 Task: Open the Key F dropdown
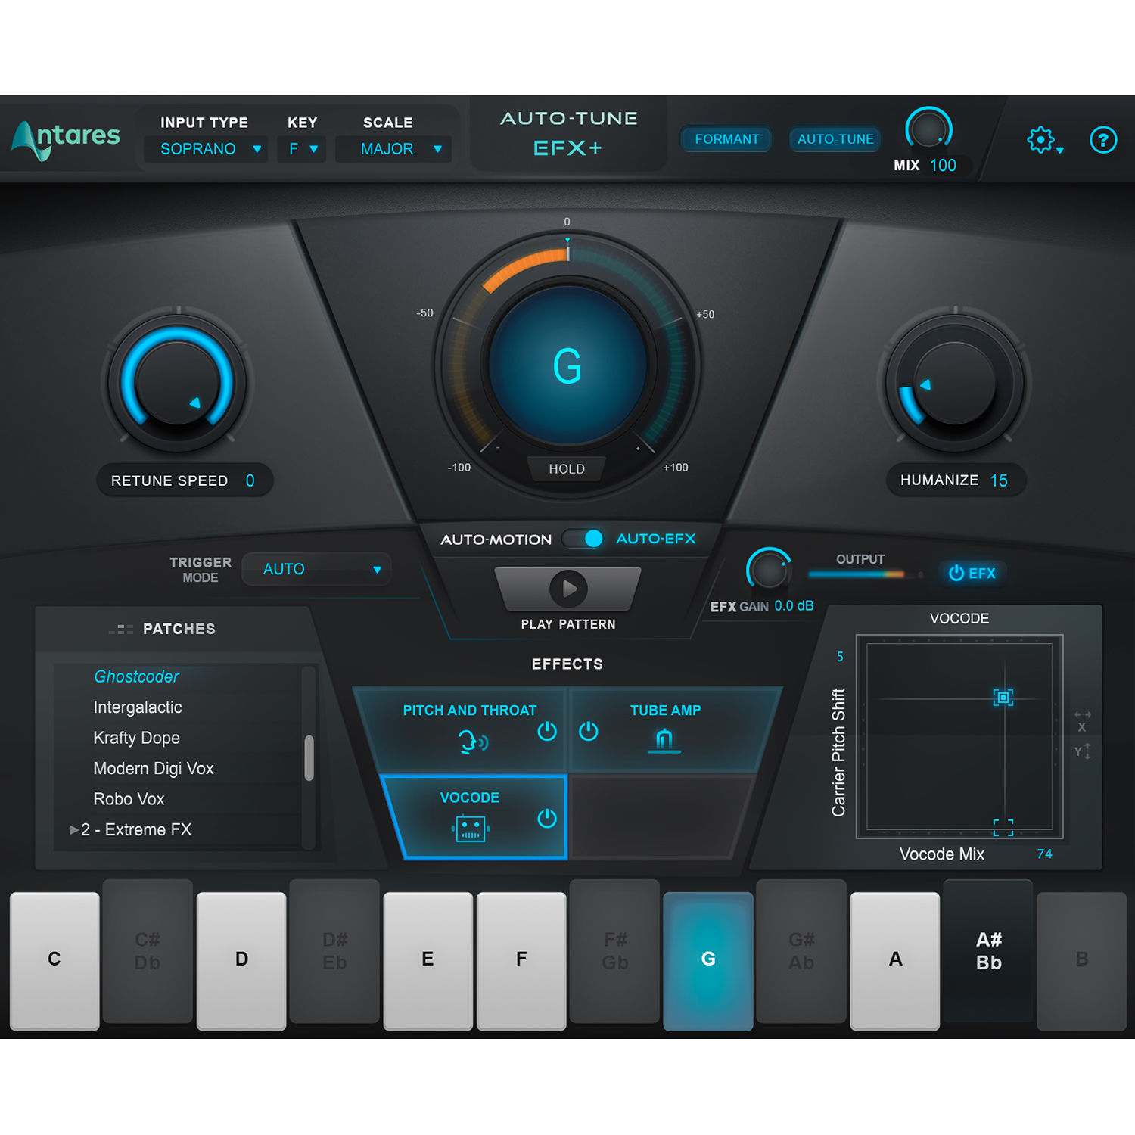(302, 149)
